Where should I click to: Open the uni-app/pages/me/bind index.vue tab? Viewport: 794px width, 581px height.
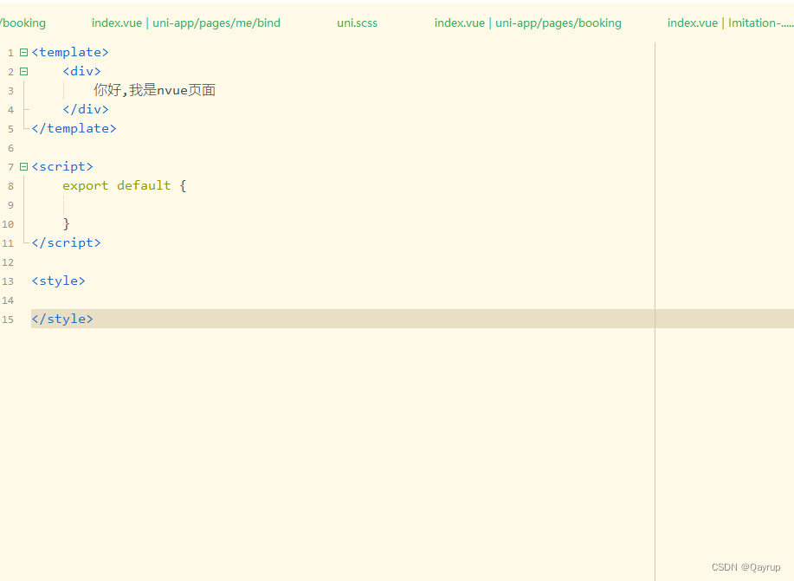click(185, 23)
